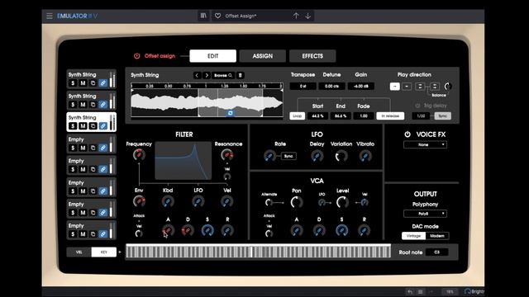Click the VCA Level knob
The image size is (529, 297).
(342, 202)
